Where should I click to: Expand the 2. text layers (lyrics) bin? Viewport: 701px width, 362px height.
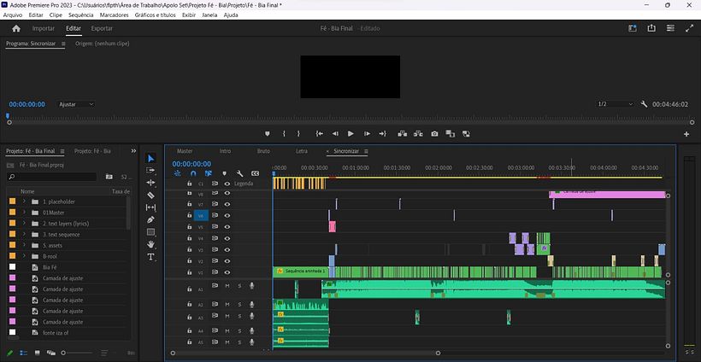pos(24,223)
